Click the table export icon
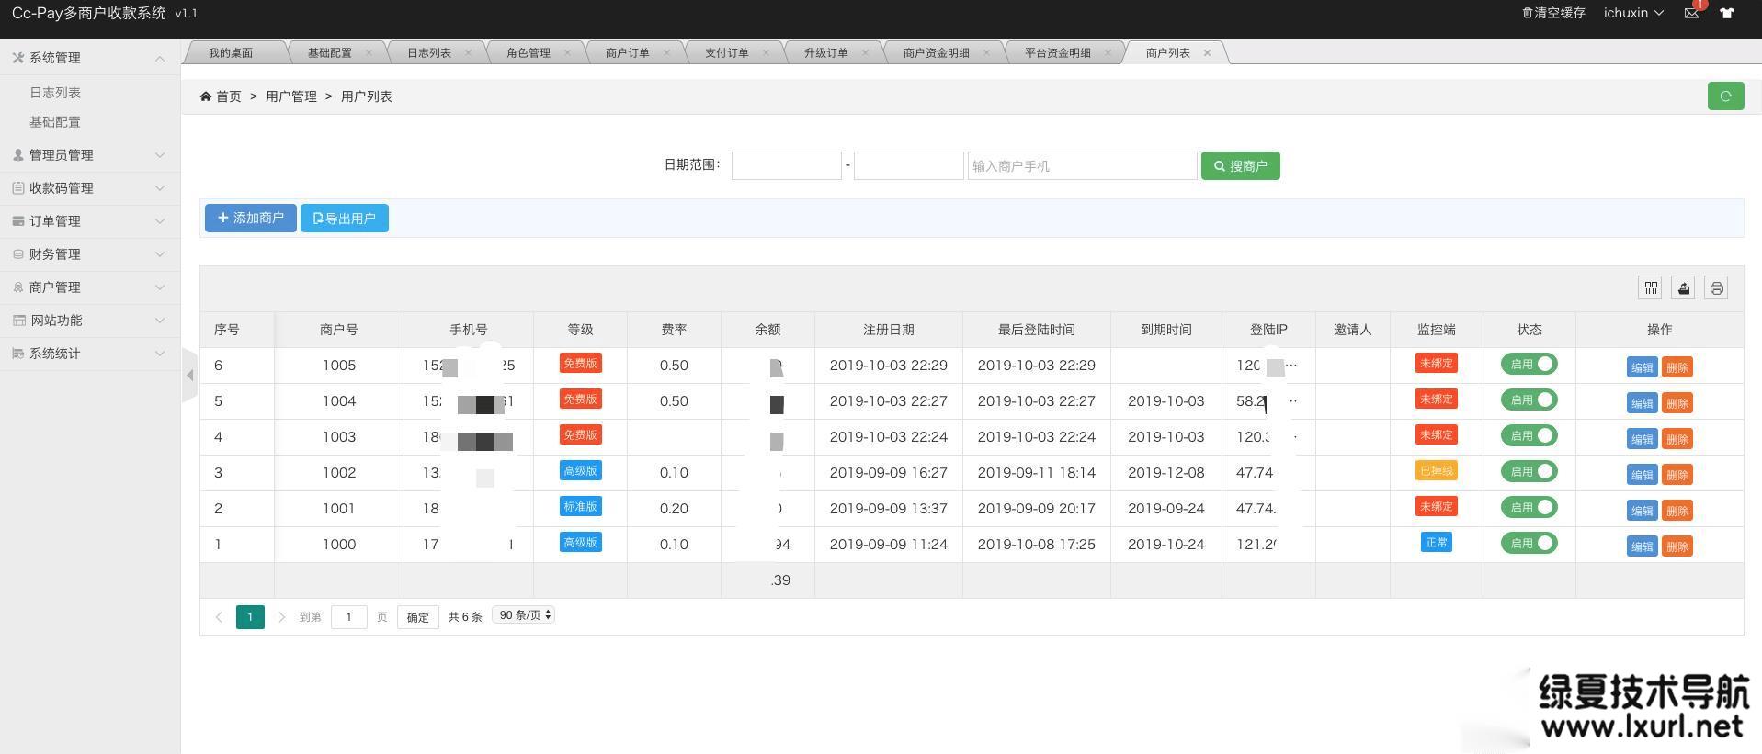 pos(1683,288)
